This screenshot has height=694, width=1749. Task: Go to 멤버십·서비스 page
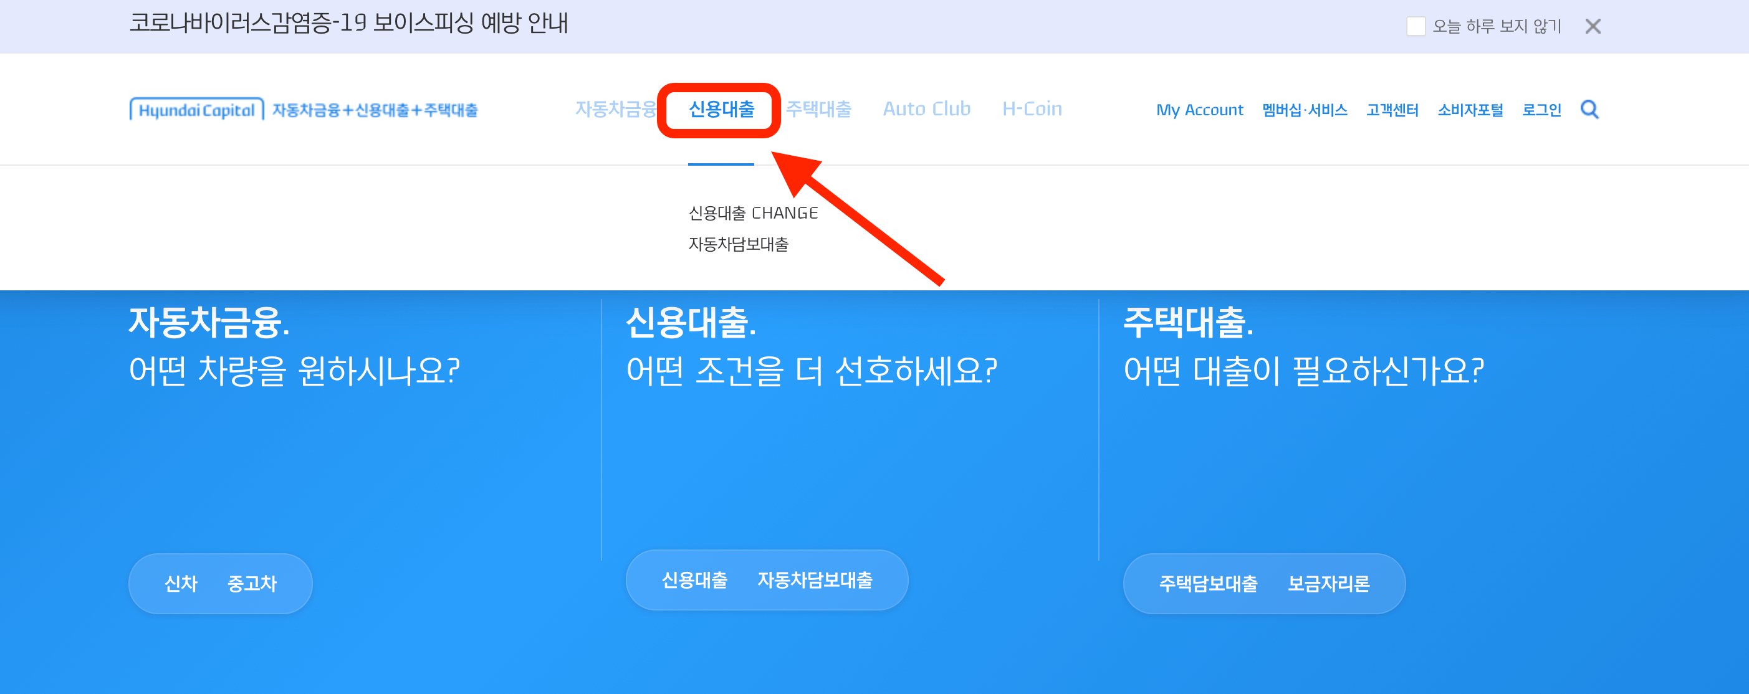click(x=1305, y=110)
